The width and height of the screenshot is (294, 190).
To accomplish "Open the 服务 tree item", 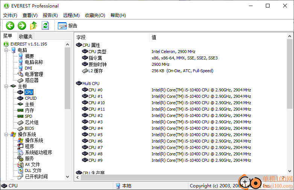I will tap(29, 158).
